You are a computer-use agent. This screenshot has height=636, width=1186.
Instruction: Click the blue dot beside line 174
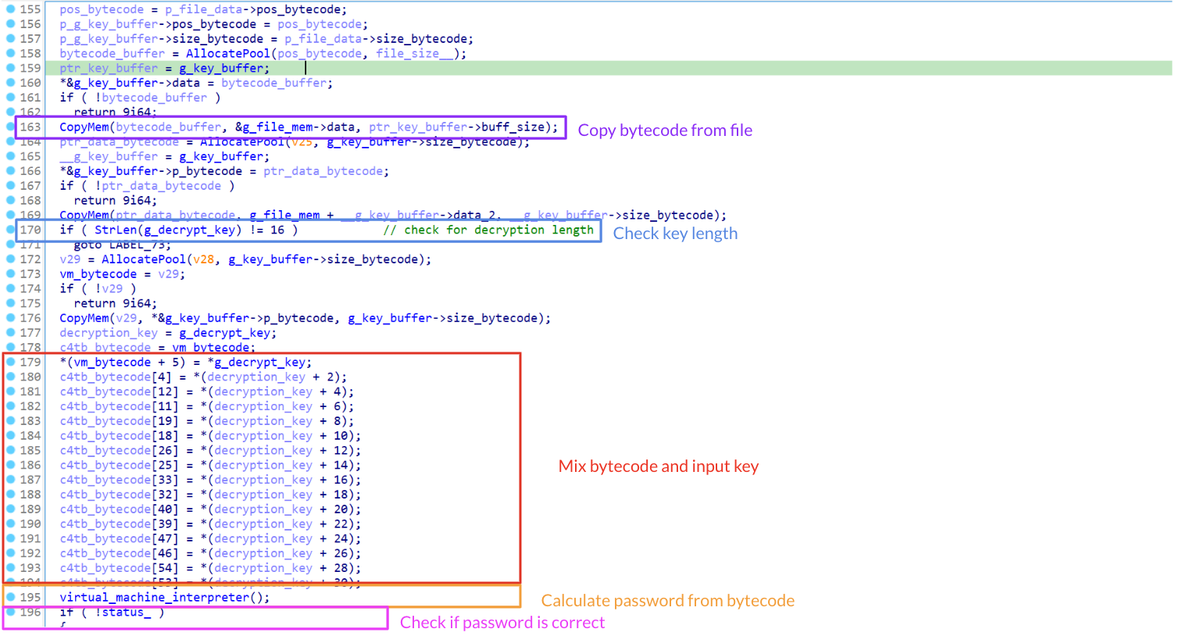pos(11,288)
